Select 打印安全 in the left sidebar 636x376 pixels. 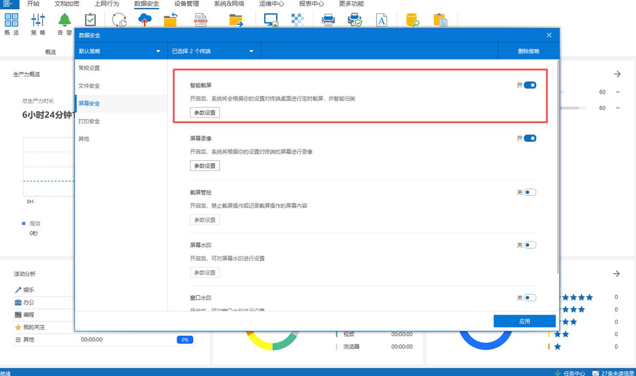89,121
